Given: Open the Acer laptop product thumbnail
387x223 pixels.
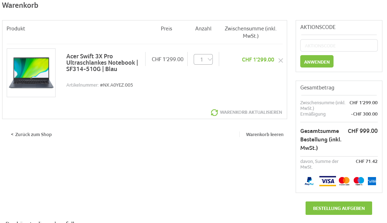Looking at the screenshot, I should [31, 73].
